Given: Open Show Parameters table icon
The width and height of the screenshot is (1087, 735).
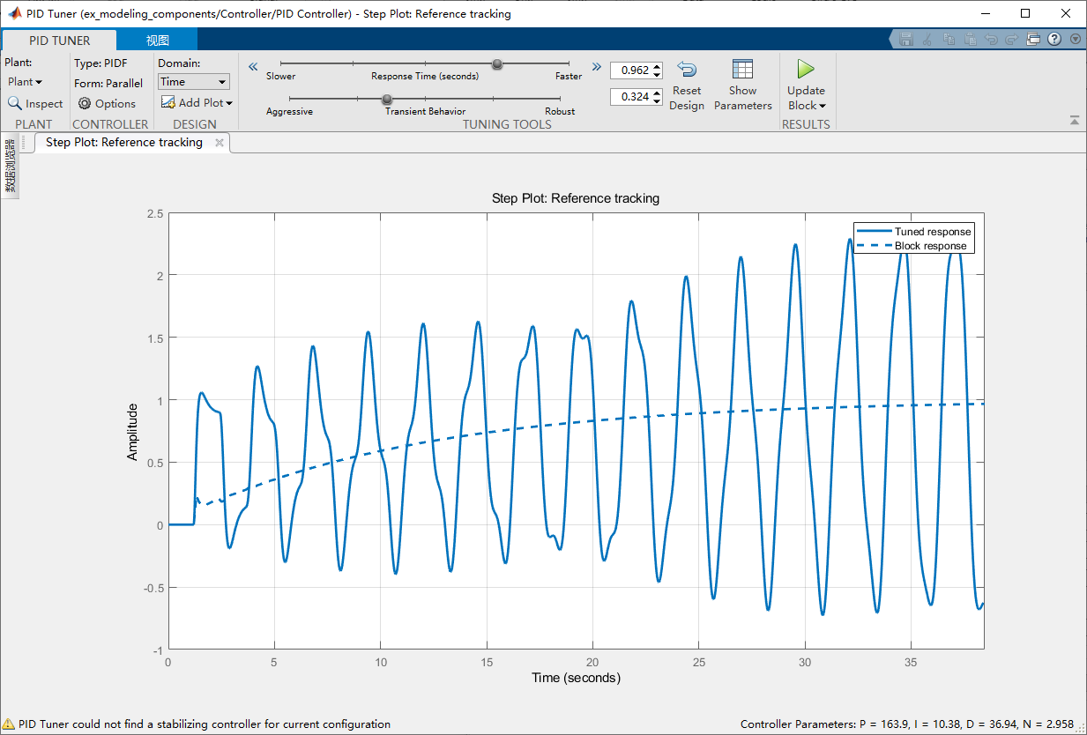Looking at the screenshot, I should tap(742, 71).
